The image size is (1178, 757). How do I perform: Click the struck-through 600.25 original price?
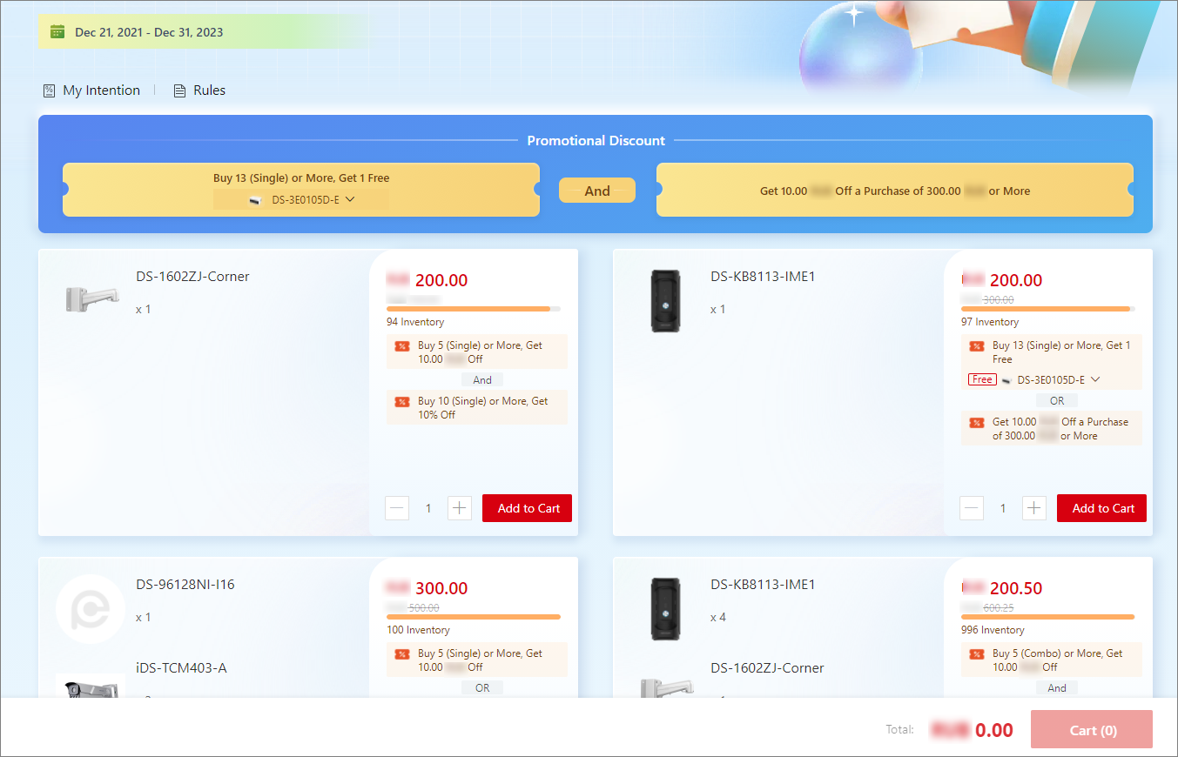[999, 608]
